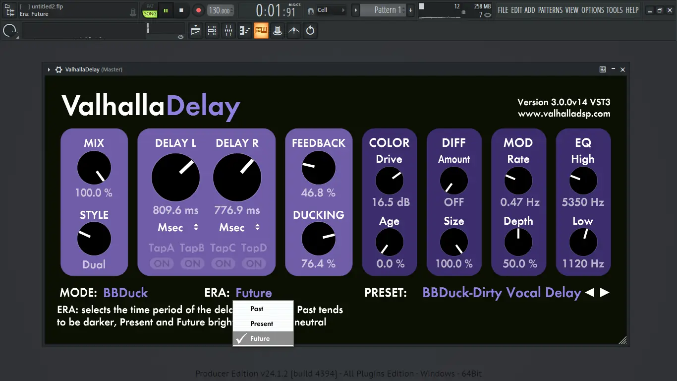The image size is (677, 381).
Task: Go to next preset with right arrow
Action: click(x=605, y=293)
